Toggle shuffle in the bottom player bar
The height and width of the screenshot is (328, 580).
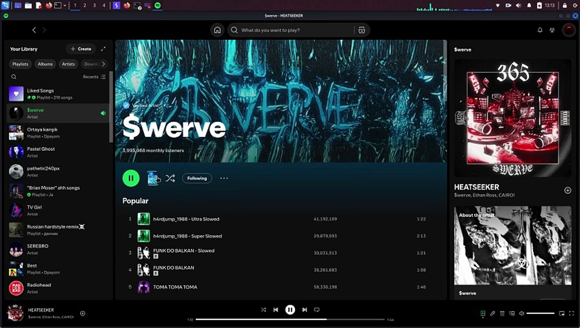click(263, 310)
